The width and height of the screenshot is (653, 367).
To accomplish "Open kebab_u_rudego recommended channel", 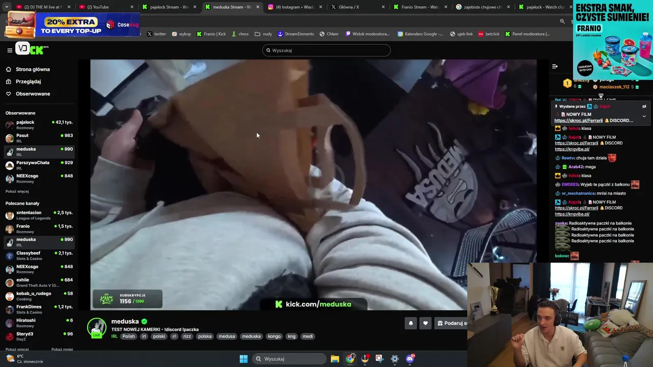I will pyautogui.click(x=39, y=296).
